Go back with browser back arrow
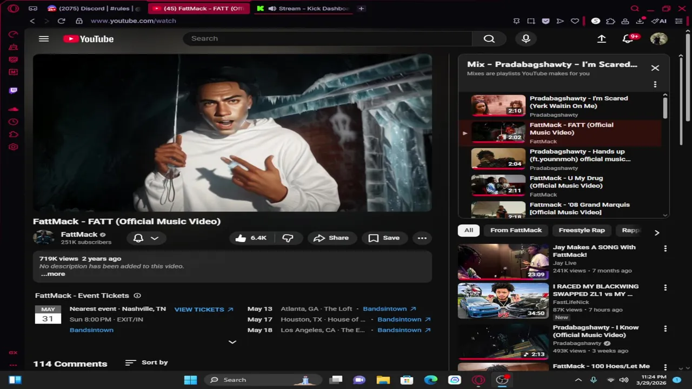The image size is (692, 389). pos(32,21)
